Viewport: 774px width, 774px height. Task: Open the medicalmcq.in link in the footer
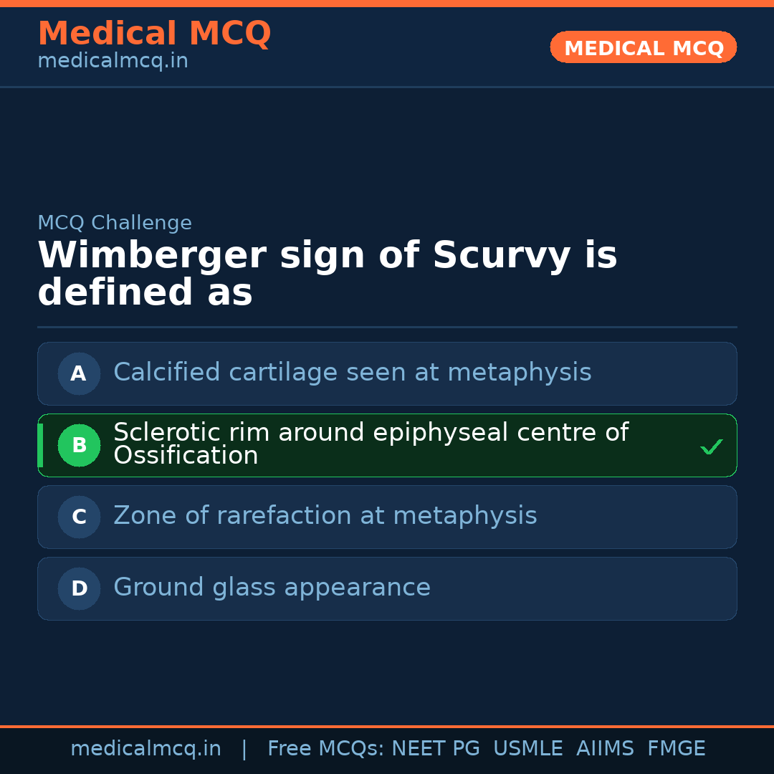click(x=145, y=749)
